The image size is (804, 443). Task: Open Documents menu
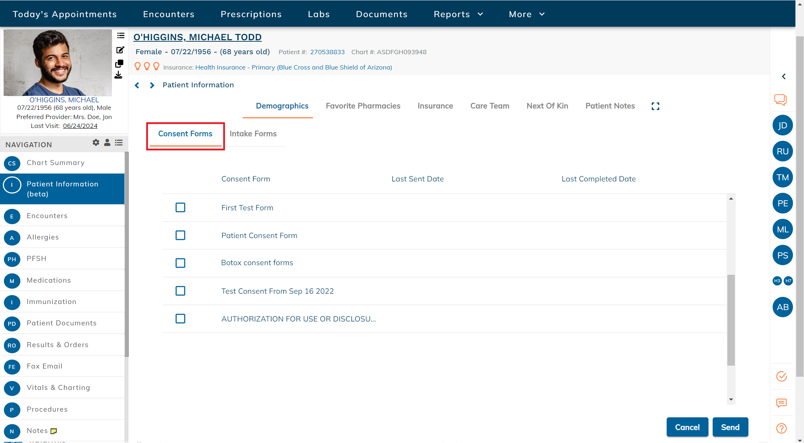pyautogui.click(x=381, y=14)
